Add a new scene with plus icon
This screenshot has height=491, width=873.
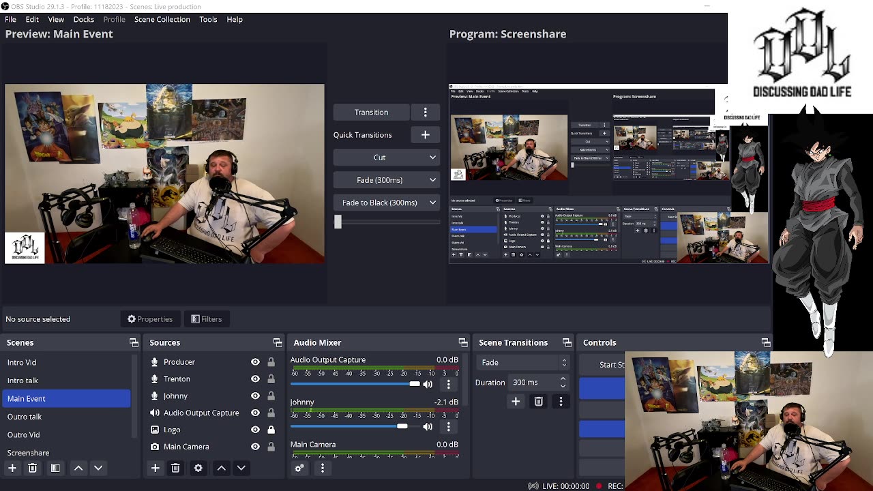coord(12,468)
